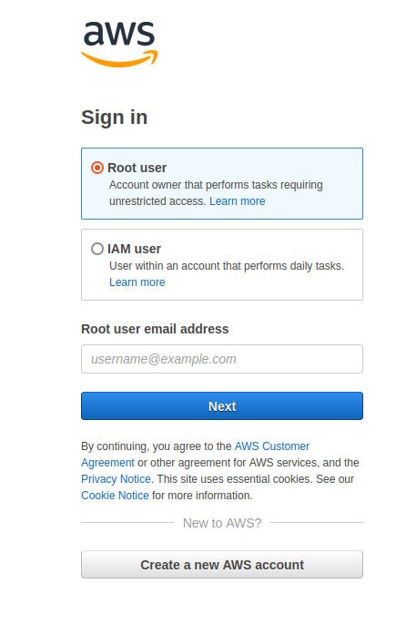Click the orange smile arrow under aws
This screenshot has height=625, width=406.
point(119,58)
